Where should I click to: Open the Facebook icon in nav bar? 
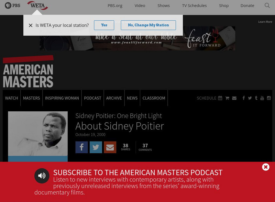244,98
